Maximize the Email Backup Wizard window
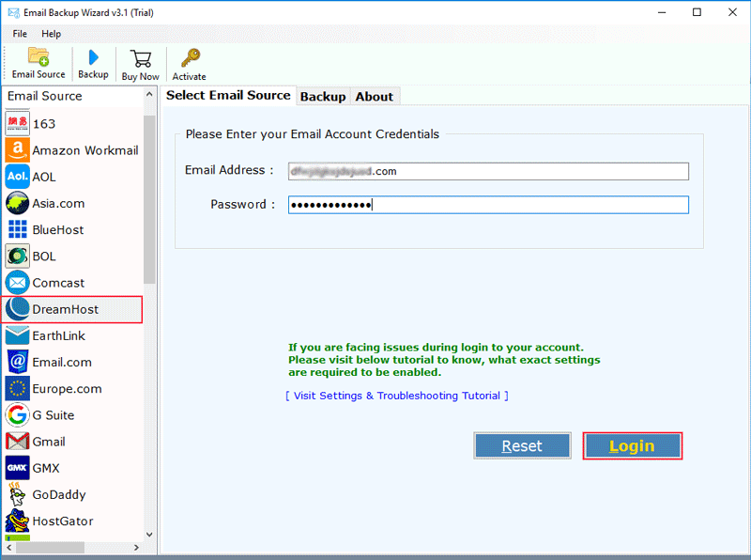 click(x=697, y=12)
